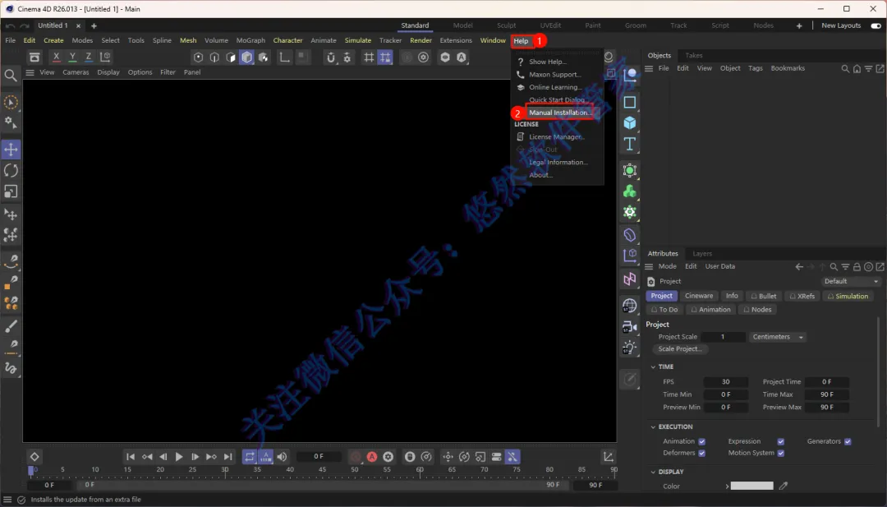Expand the Color parameter arrow
887x507 pixels.
(727, 486)
